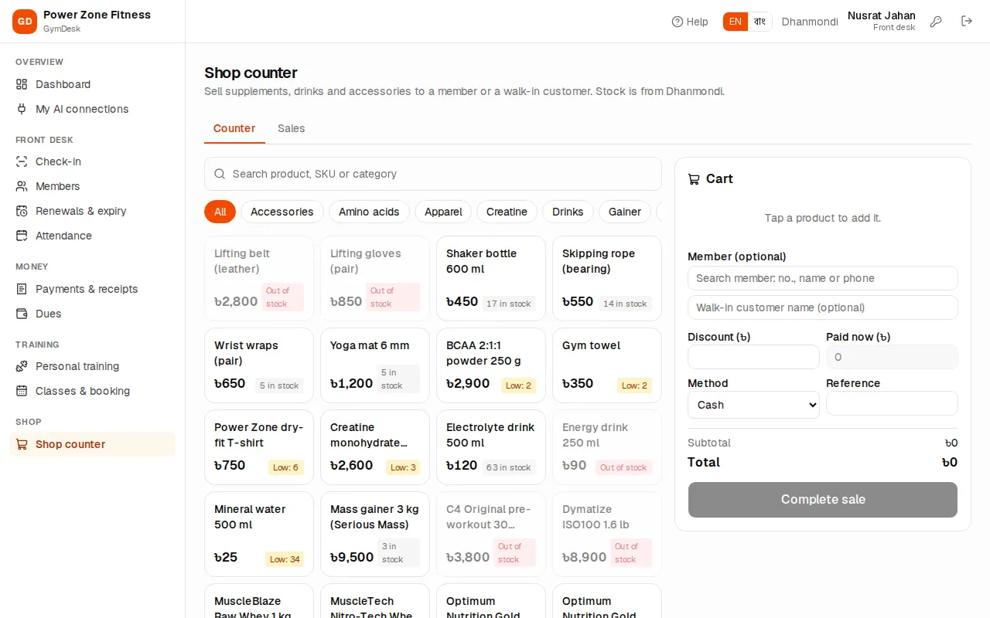The height and width of the screenshot is (618, 990).
Task: Filter products by Accessories
Action: (x=282, y=212)
